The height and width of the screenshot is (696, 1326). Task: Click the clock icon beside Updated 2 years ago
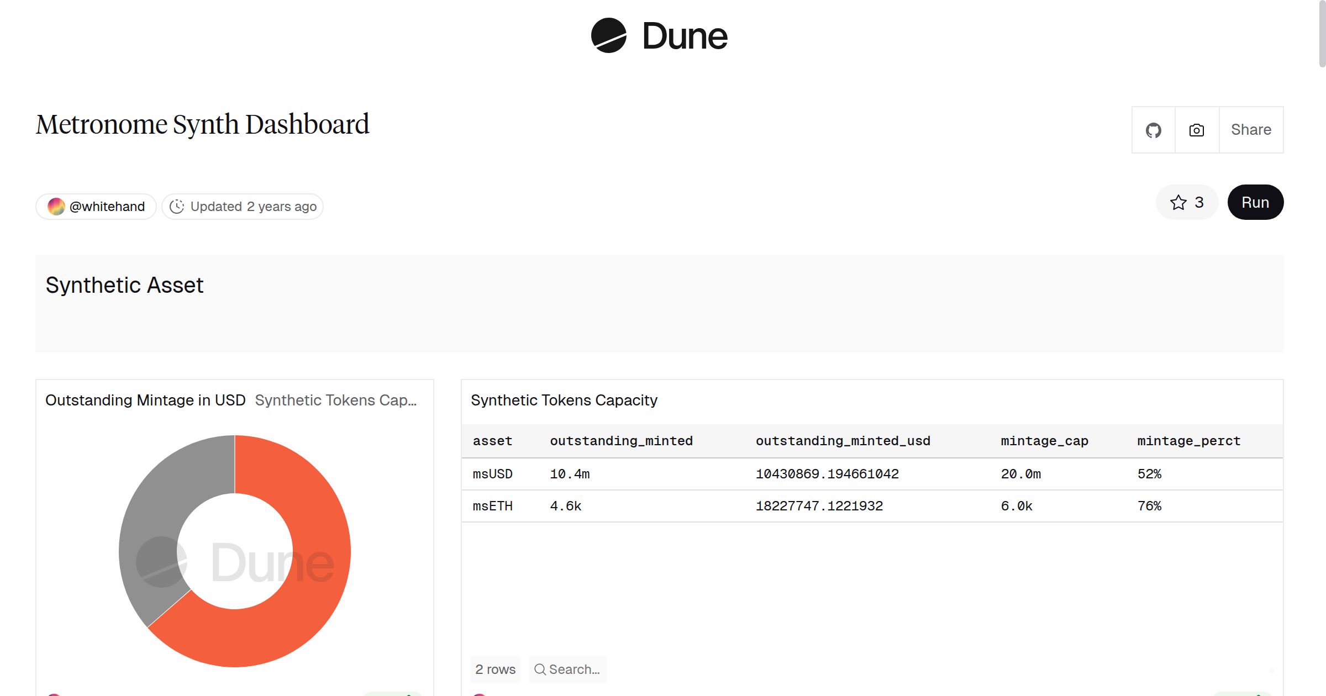pos(176,206)
